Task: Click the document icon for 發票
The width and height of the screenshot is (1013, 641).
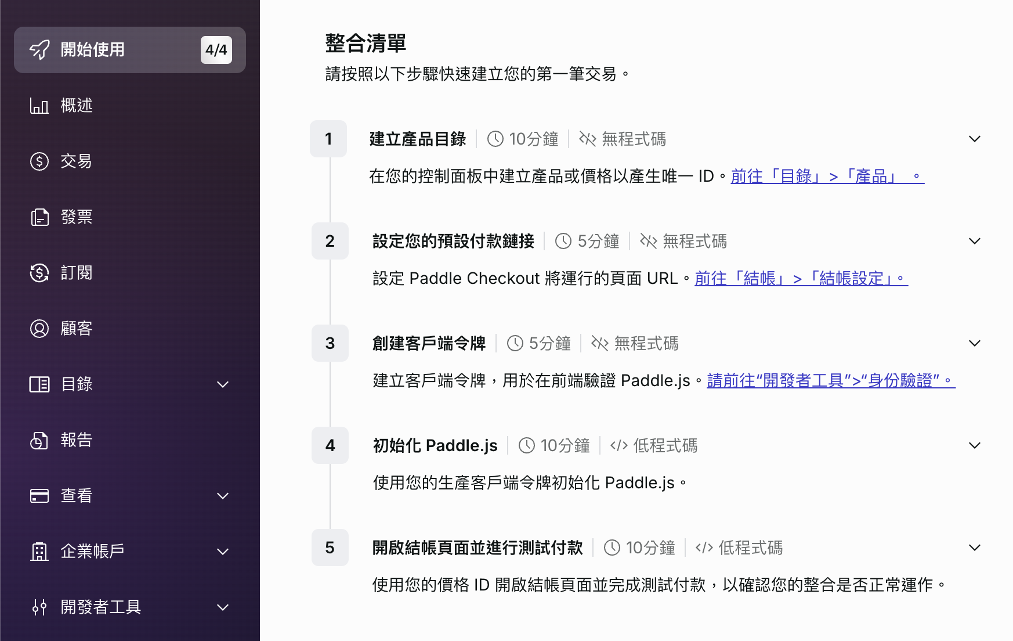Action: click(39, 217)
